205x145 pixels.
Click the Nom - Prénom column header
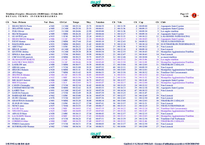pos(19,22)
